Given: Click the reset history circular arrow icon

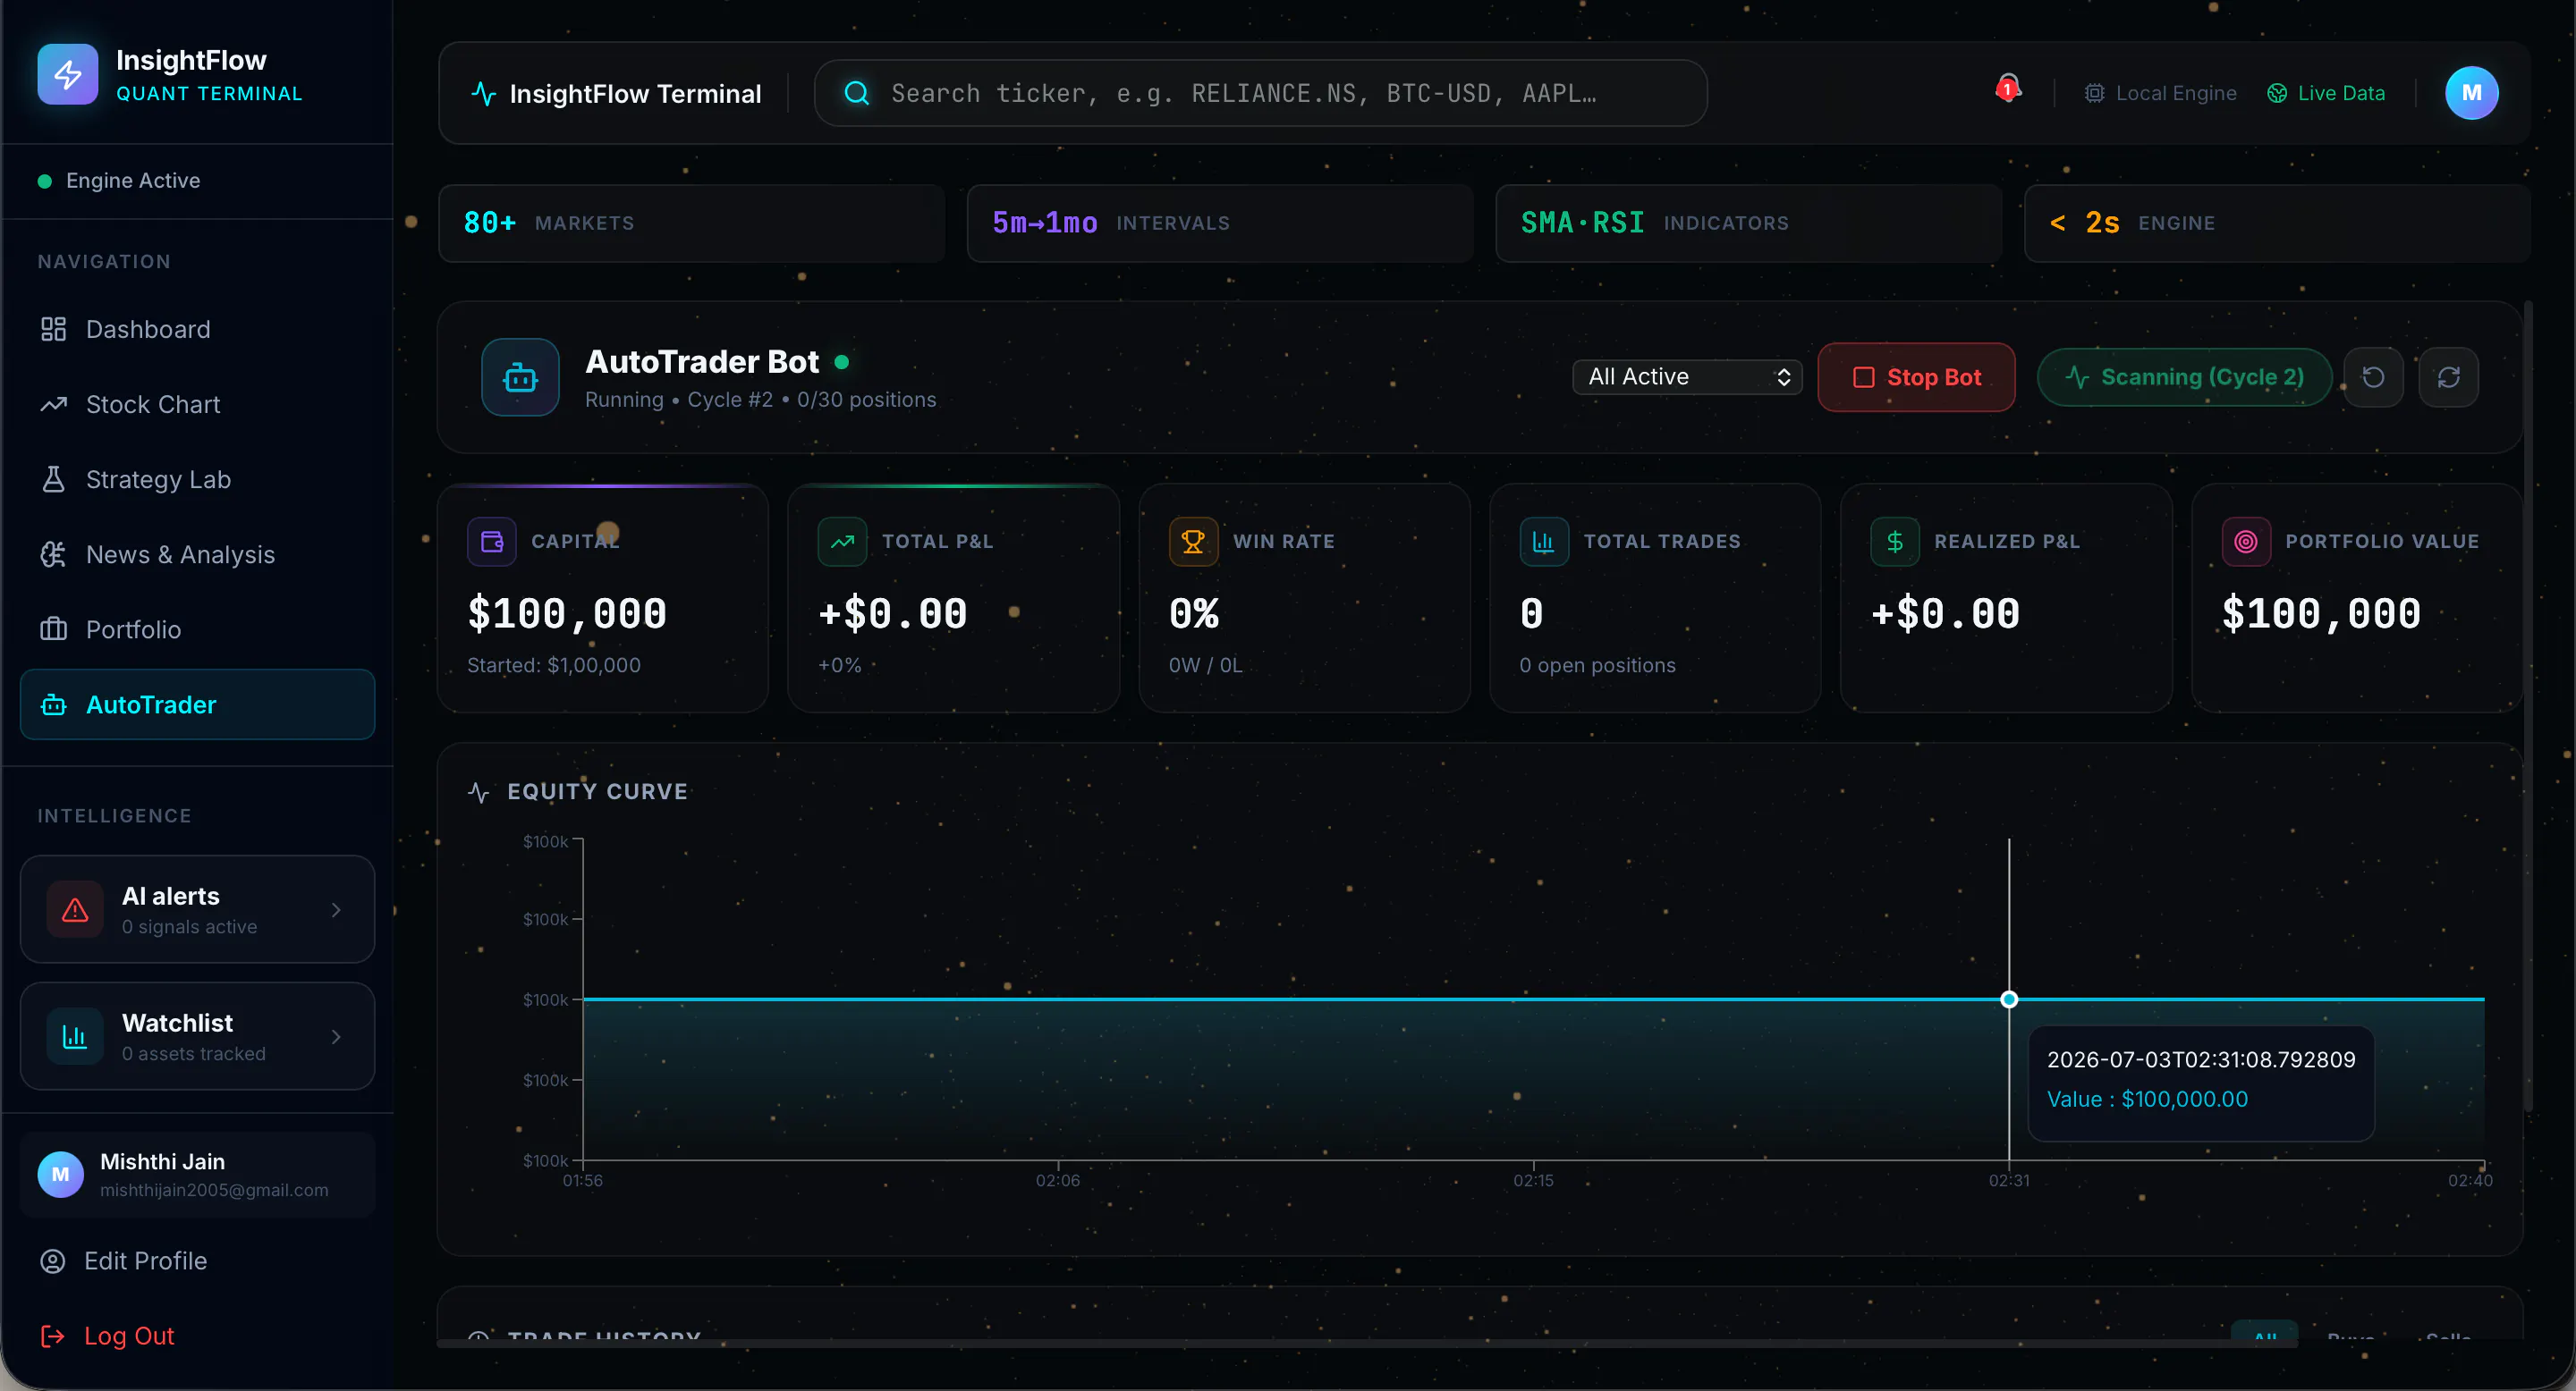Looking at the screenshot, I should click(2373, 376).
